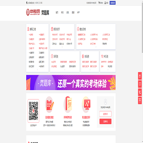This screenshot has width=143, height=143.
Task: Click the hotline phone icon in top bar
Action: pos(27,3)
